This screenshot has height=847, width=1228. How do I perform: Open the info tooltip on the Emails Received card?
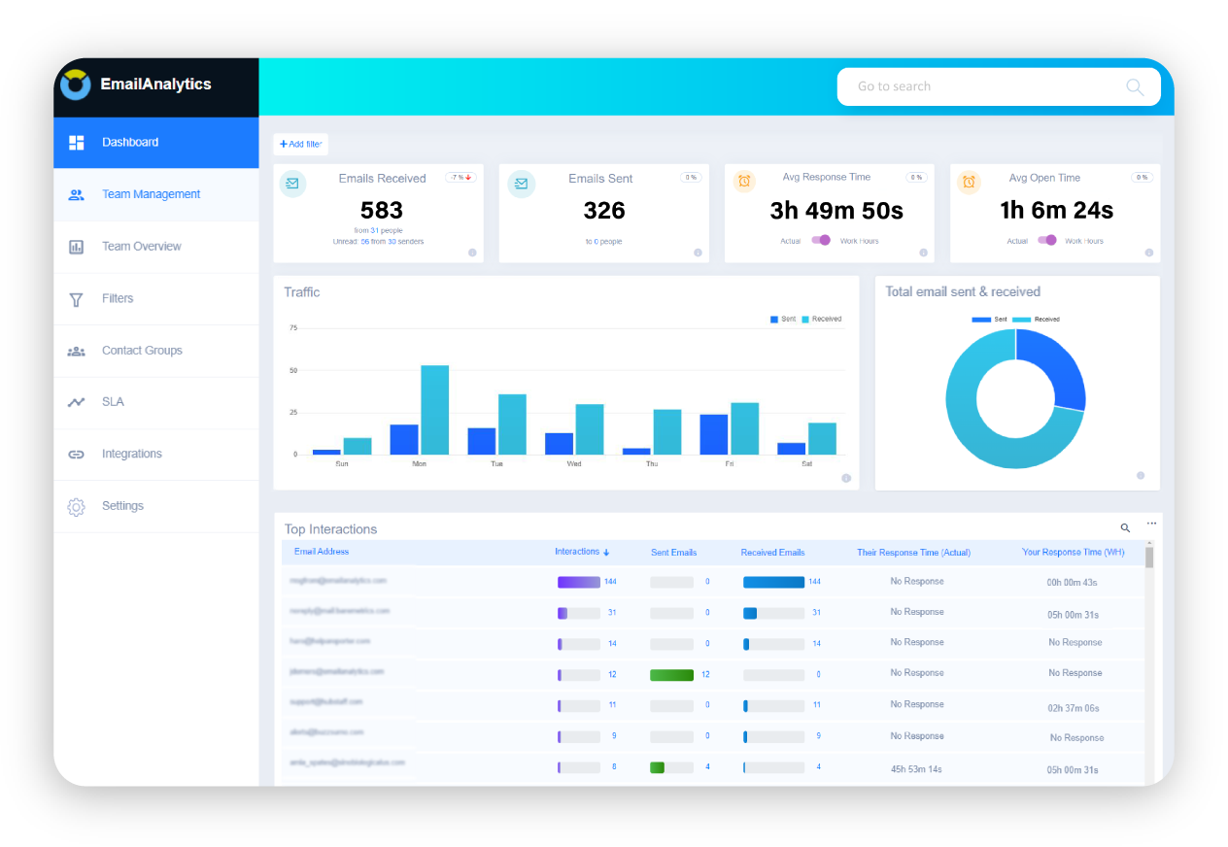473,253
